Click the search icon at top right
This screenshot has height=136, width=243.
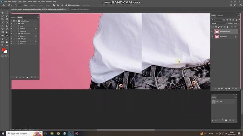(231, 5)
